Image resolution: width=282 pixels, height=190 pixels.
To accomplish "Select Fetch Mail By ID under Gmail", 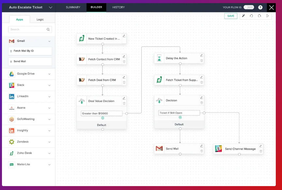I will (30, 51).
